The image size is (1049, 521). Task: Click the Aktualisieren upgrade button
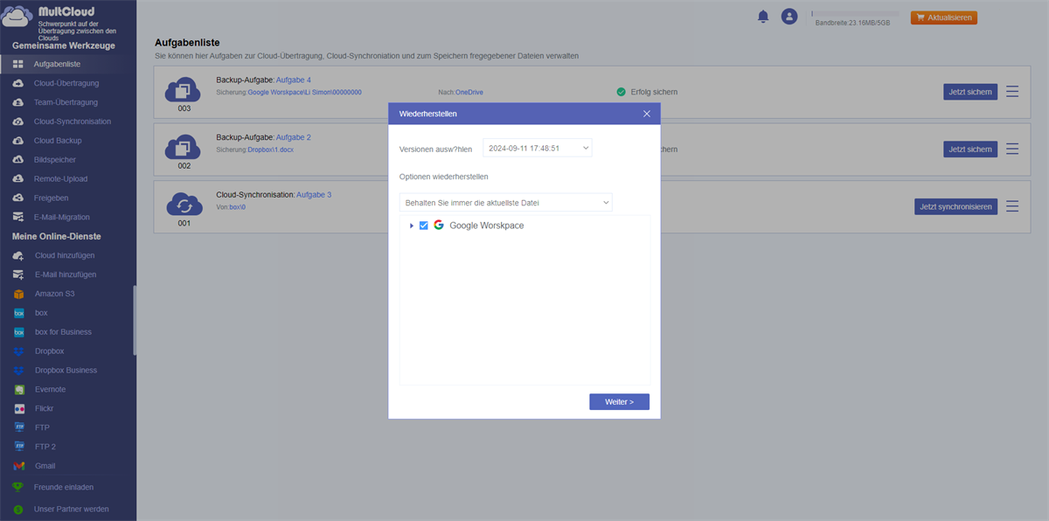tap(943, 17)
